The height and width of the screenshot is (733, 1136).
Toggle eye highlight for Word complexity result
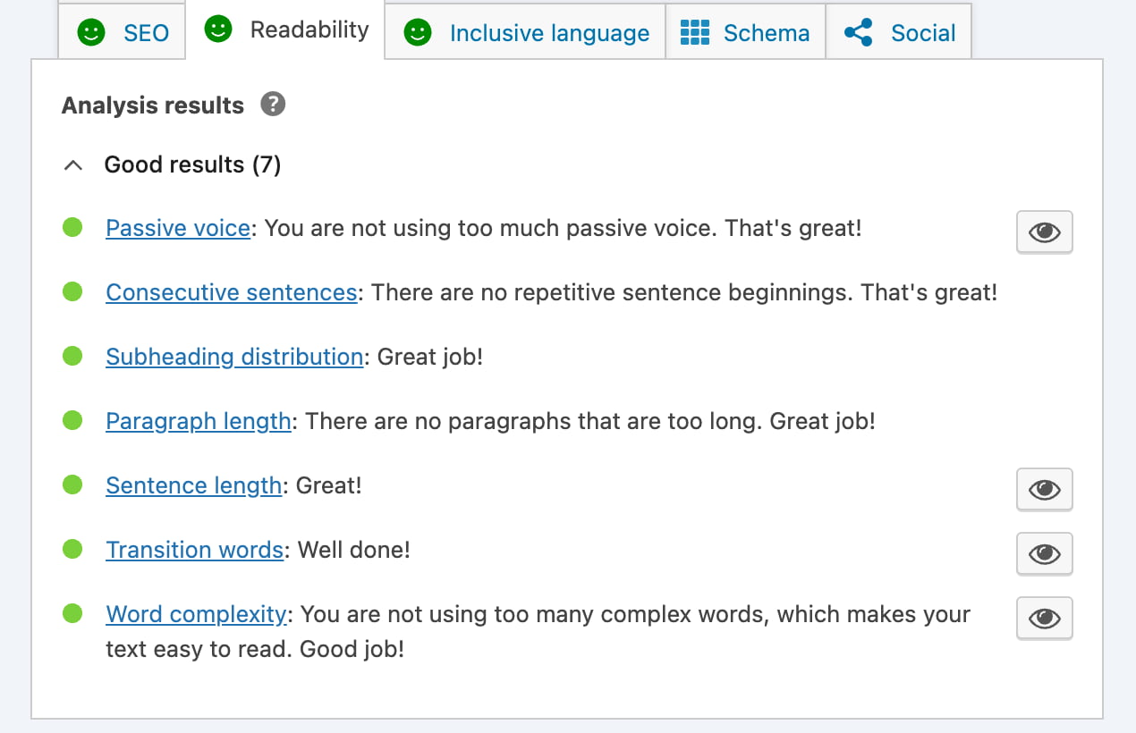(x=1044, y=618)
